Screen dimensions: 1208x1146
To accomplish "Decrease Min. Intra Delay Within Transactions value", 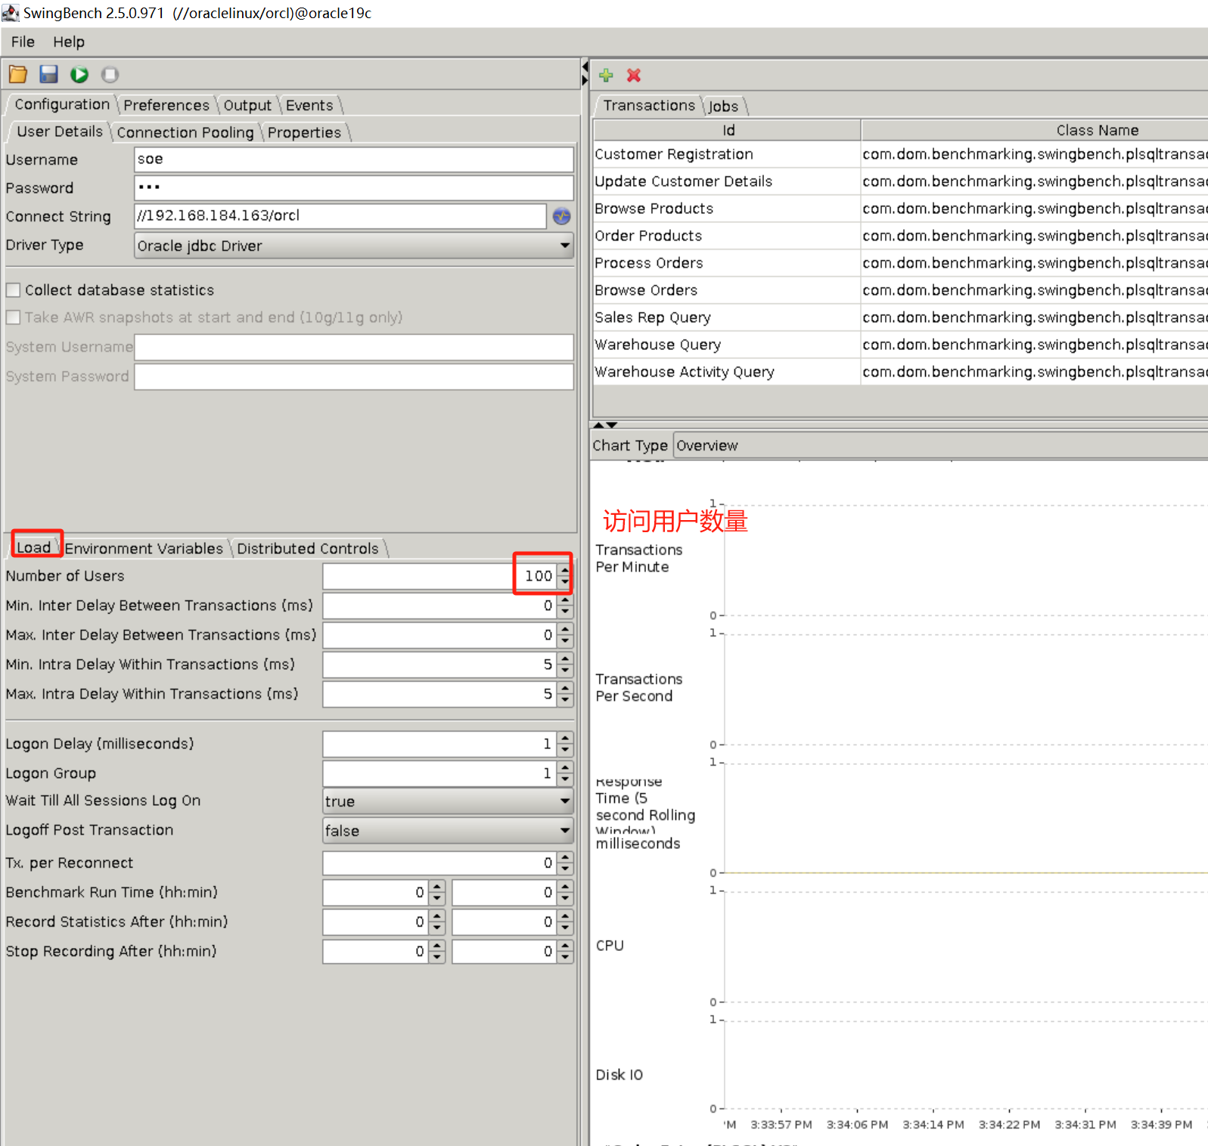I will (565, 671).
